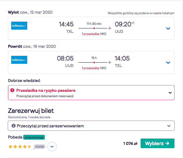Click the airplane icon on return route
Image resolution: width=183 pixels, height=158 pixels.
110,62
